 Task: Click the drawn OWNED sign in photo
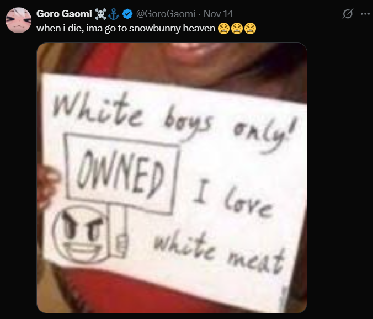coord(121,174)
